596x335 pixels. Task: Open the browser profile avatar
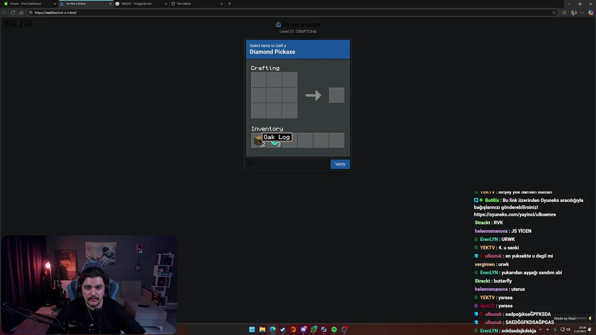coord(574,13)
